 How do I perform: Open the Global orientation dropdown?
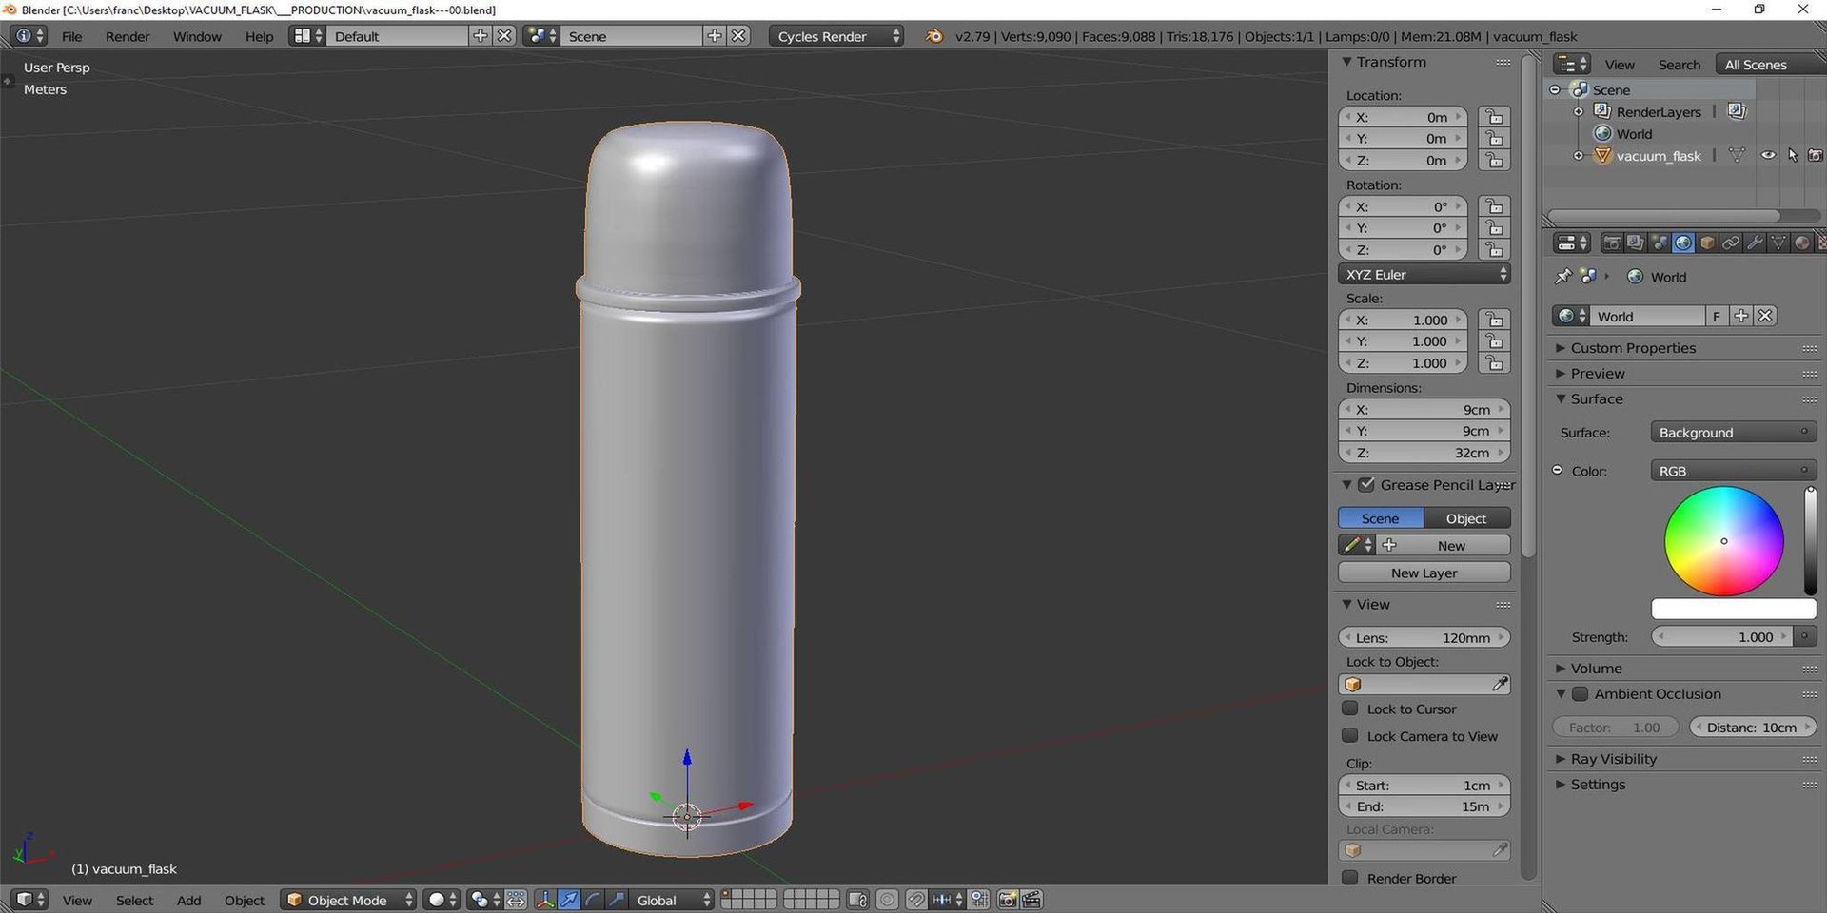(671, 900)
